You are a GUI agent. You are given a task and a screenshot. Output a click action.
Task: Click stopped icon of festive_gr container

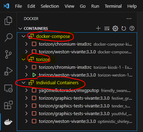tap(34, 98)
